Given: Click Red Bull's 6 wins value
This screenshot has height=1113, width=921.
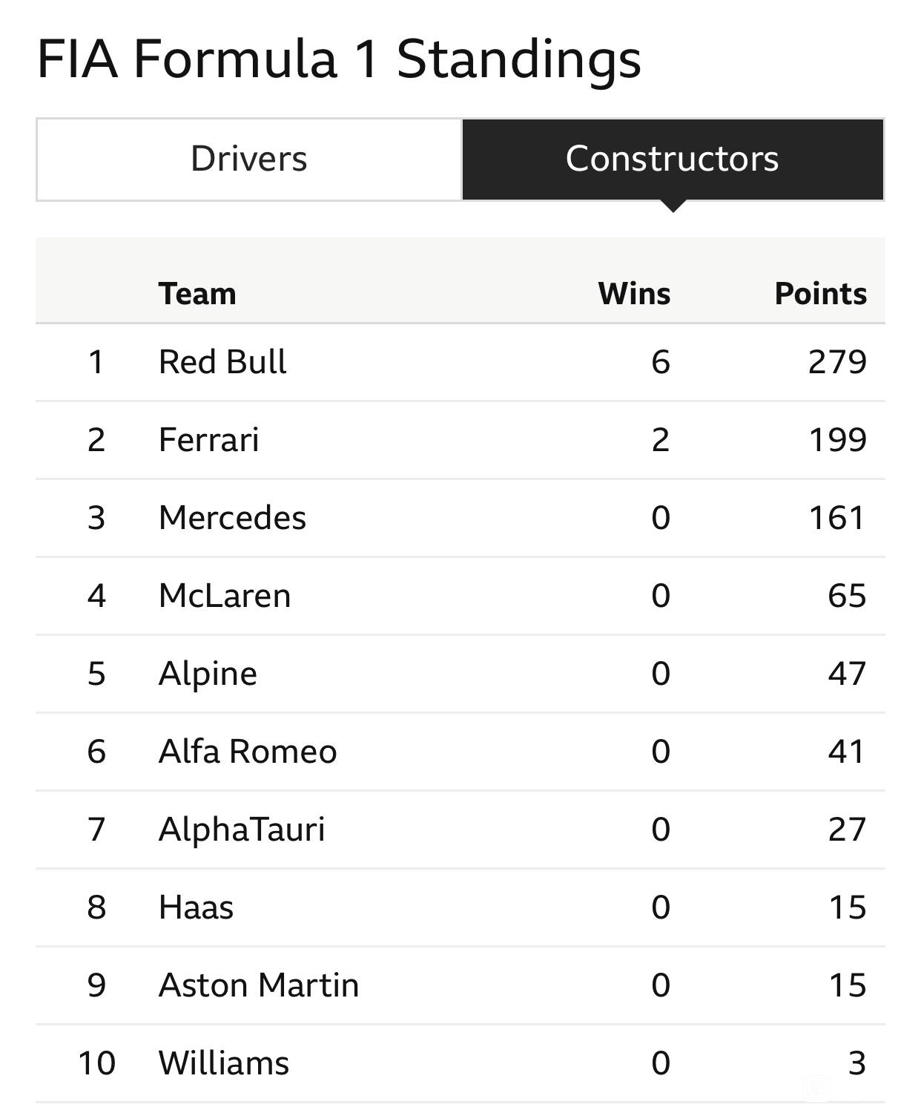Looking at the screenshot, I should coord(661,362).
